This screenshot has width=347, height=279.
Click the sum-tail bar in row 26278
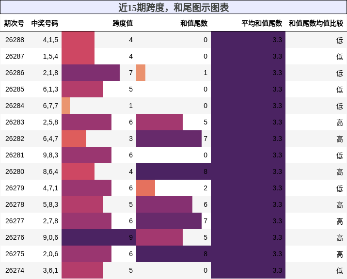164,204
